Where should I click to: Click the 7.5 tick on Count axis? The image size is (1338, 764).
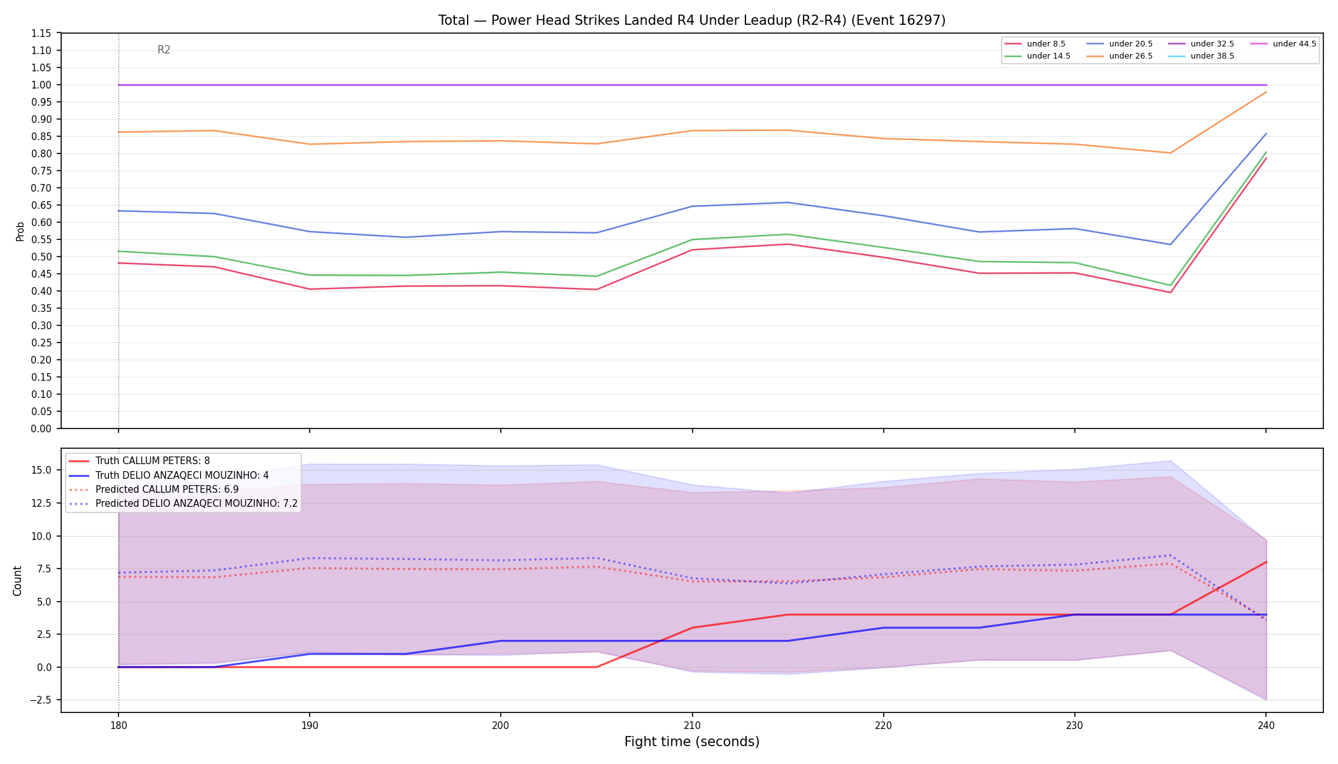(45, 569)
